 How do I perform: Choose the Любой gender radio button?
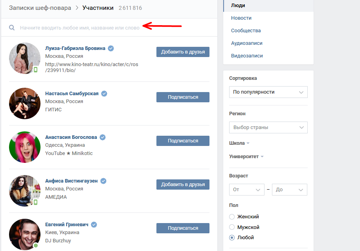[x=232, y=238]
